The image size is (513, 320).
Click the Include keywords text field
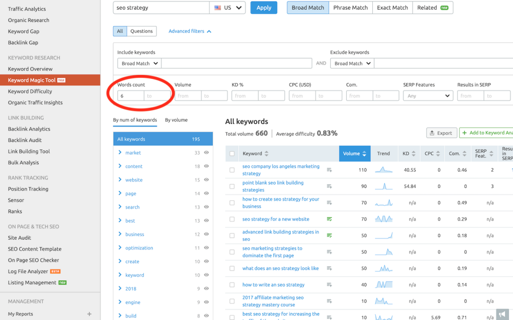point(236,63)
